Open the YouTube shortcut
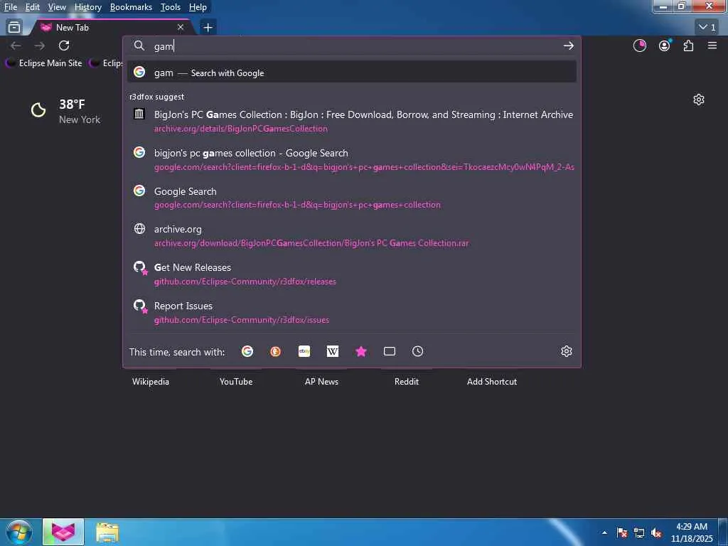The width and height of the screenshot is (728, 546). click(236, 382)
